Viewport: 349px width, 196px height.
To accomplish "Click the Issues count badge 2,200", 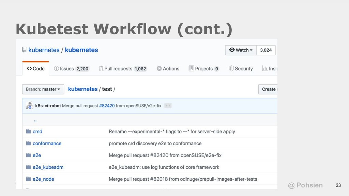I will tap(82, 69).
